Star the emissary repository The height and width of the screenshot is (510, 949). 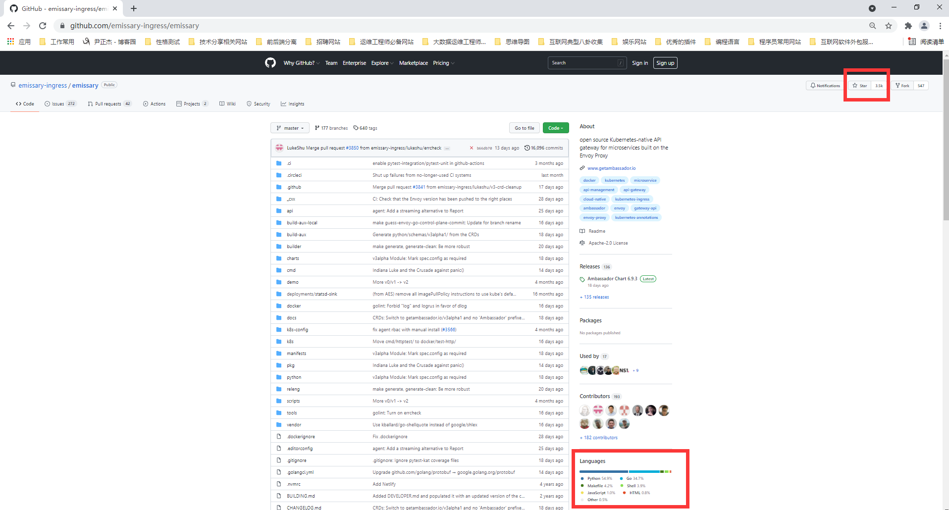860,86
